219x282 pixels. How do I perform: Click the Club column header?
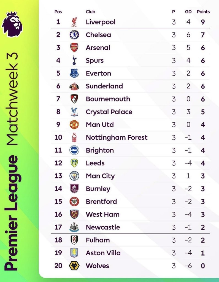91,12
